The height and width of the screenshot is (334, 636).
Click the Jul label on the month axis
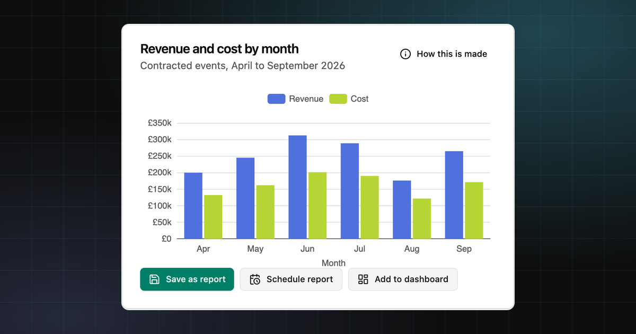(359, 249)
